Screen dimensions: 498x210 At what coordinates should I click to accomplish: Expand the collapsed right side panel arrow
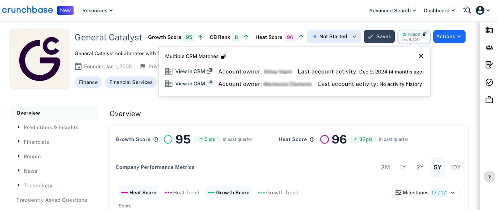489,177
